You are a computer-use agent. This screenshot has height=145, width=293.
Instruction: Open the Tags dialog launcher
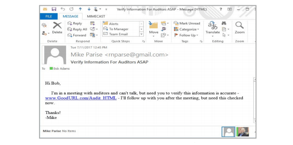pos(201,41)
